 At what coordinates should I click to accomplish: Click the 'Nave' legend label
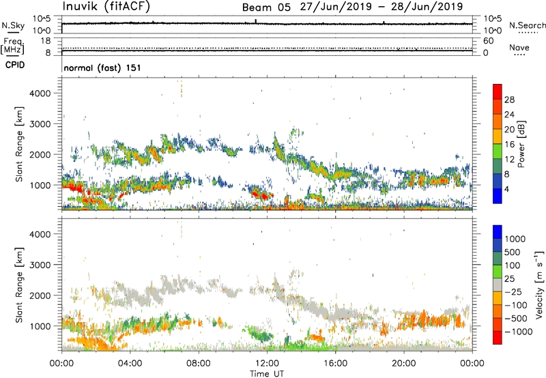tap(519, 47)
